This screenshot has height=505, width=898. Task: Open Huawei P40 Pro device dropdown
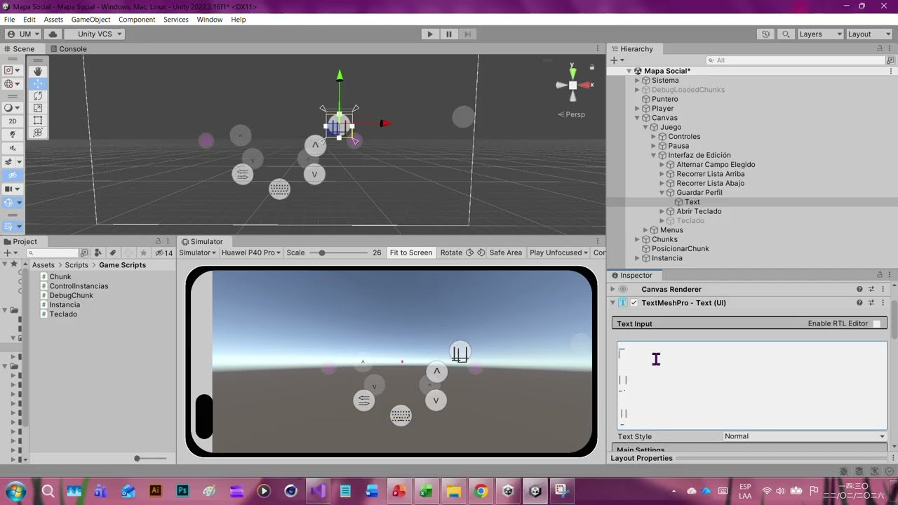(250, 252)
